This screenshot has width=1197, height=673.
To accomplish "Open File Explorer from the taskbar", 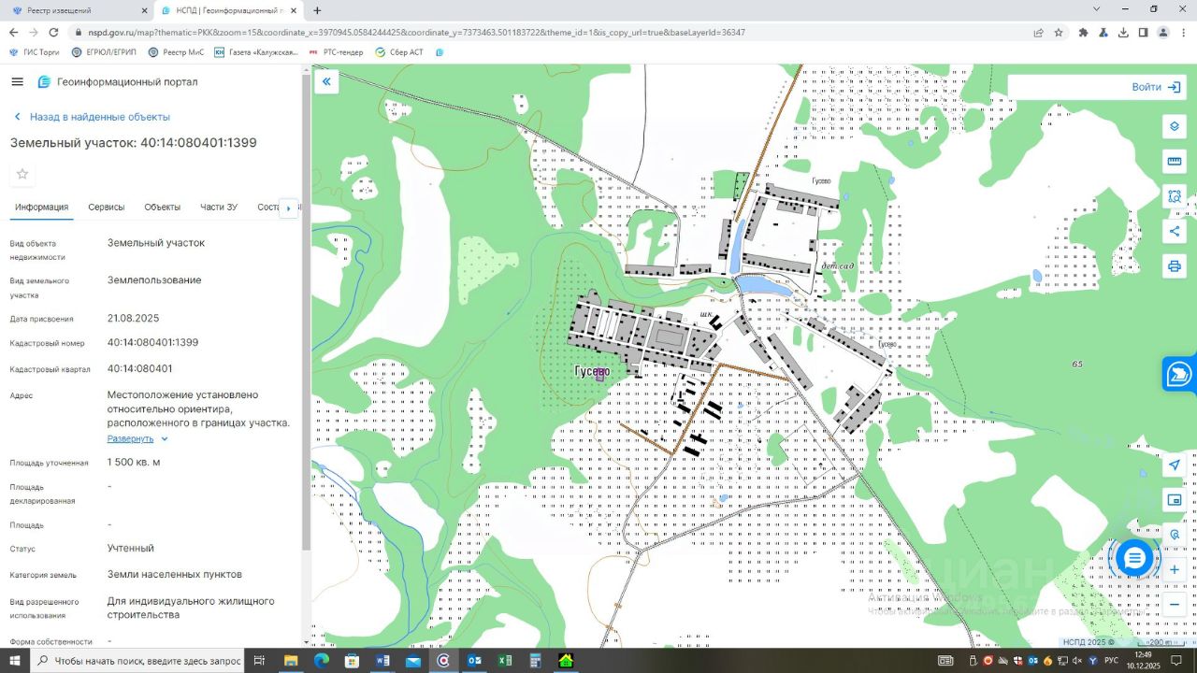I will point(290,661).
